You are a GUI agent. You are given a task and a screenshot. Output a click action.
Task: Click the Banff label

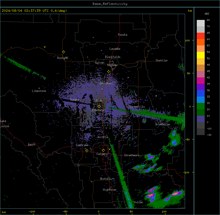(32, 145)
